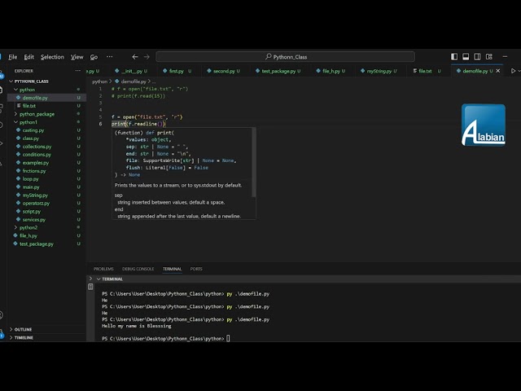This screenshot has height=391, width=521.
Task: Open casting.py from the explorer
Action: [33, 130]
